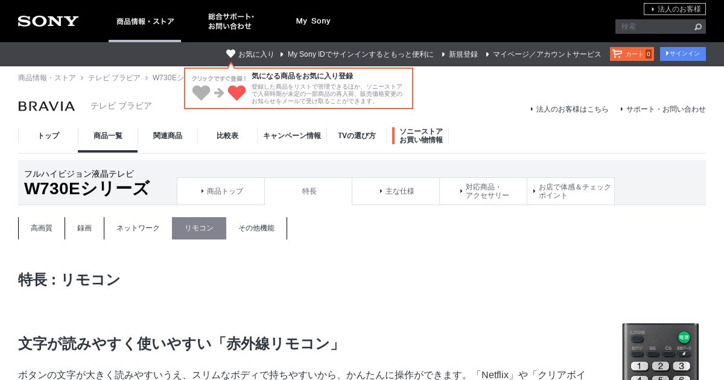Click サポート・お問い合わせ link
Screen dimensions: 724x380
pos(665,109)
